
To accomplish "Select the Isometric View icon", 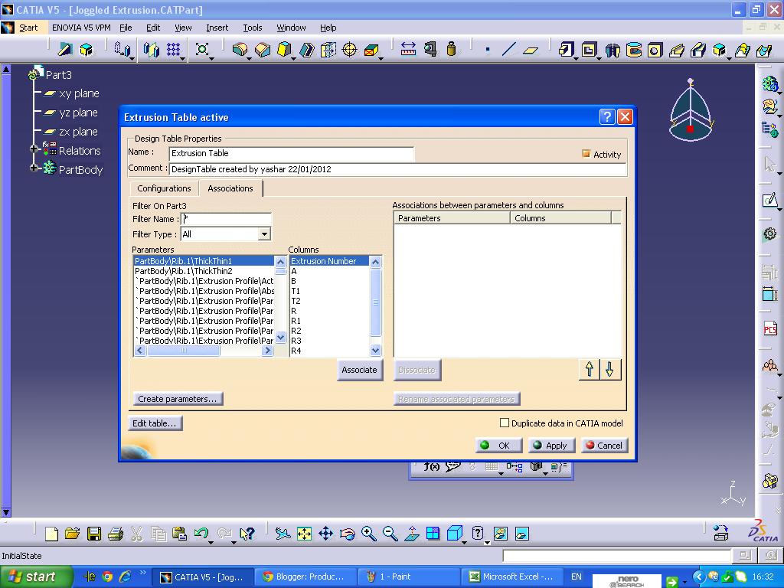I will tap(454, 533).
